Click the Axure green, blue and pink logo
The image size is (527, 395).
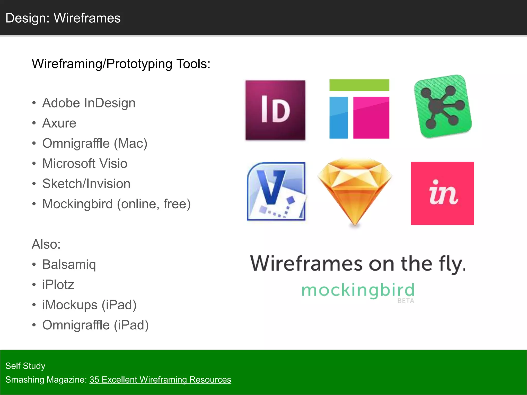(359, 109)
